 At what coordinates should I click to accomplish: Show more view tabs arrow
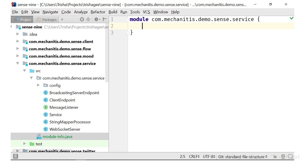[62, 19]
